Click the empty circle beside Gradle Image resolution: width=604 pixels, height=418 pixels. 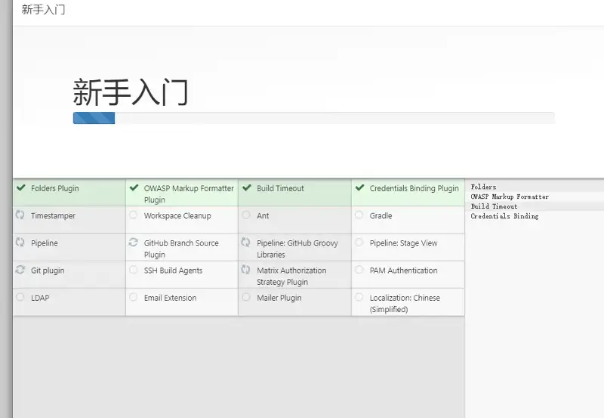(359, 215)
